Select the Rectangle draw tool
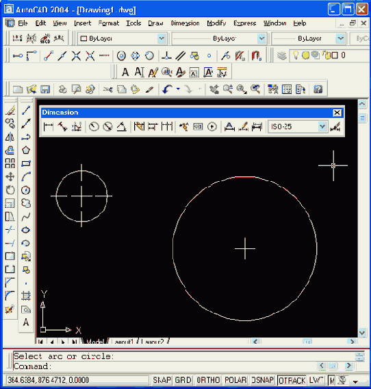Screen dimensions: 371x389 pyautogui.click(x=26, y=163)
